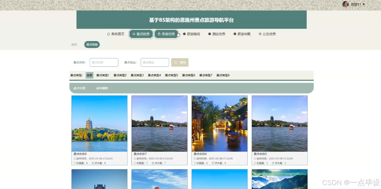This screenshot has width=381, height=189.
Task: Open the 景点名称7 lake thumbnail
Action: [159, 124]
